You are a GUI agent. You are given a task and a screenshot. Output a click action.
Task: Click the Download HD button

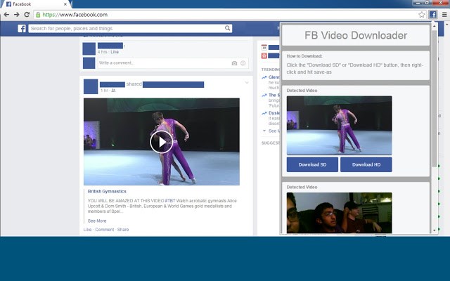pyautogui.click(x=366, y=164)
